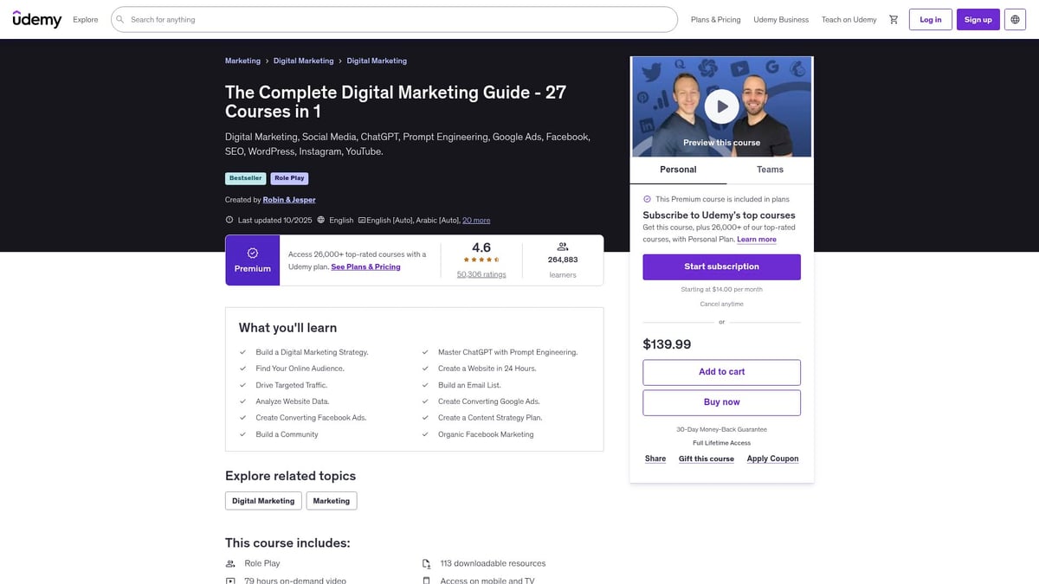Click the search for anything field
Viewport: 1039px width, 584px height.
(346, 18)
